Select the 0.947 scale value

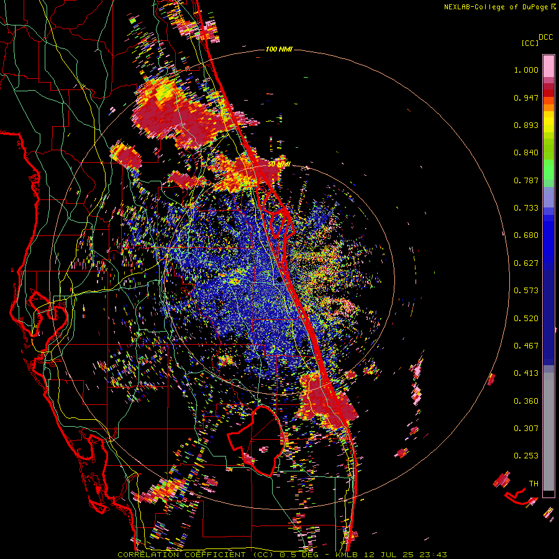(x=526, y=98)
